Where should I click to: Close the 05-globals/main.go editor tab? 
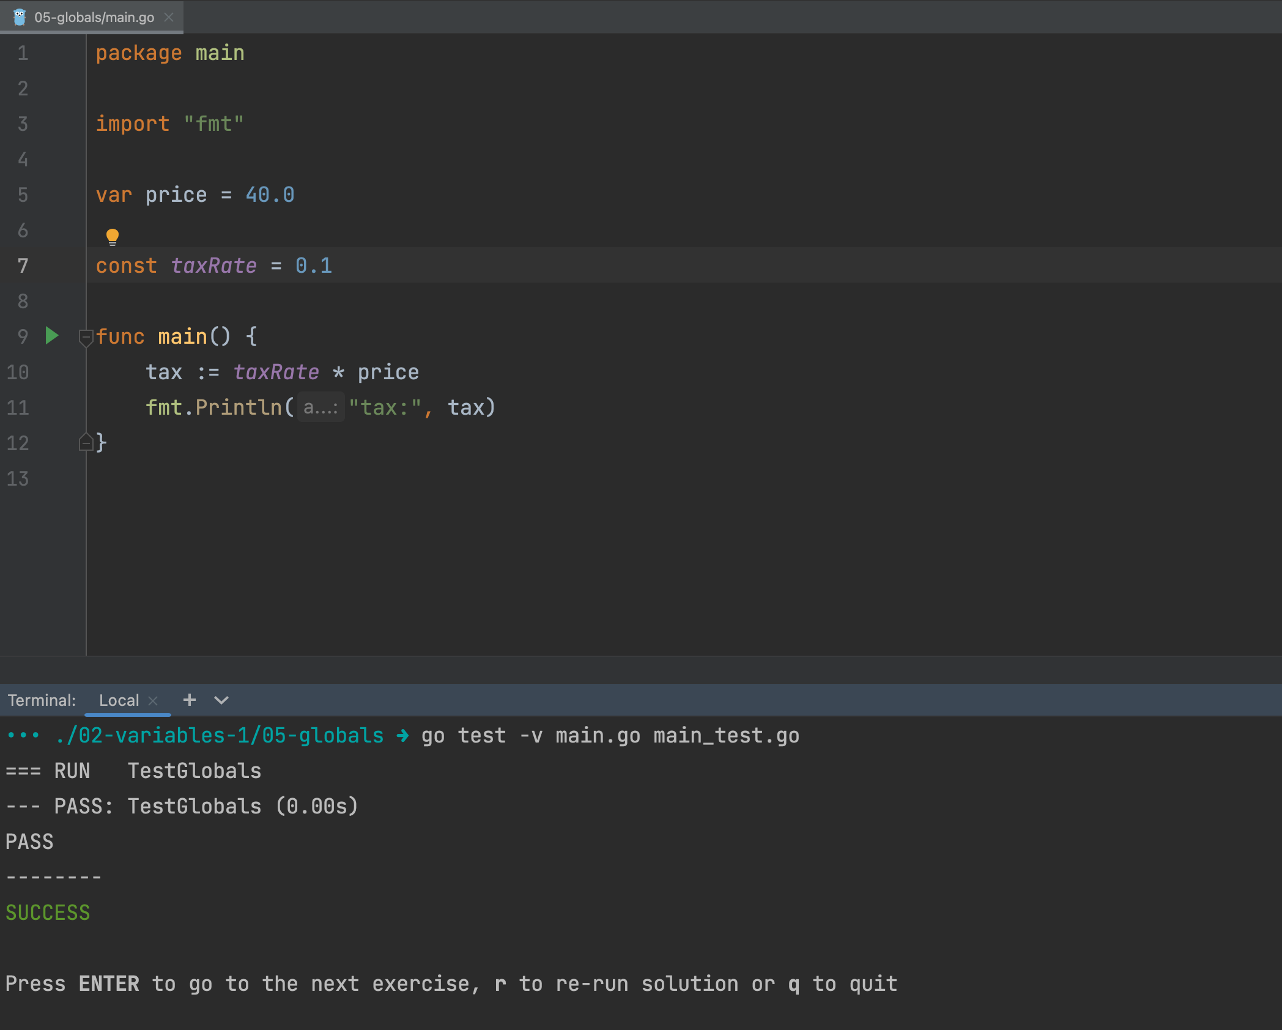(x=169, y=17)
